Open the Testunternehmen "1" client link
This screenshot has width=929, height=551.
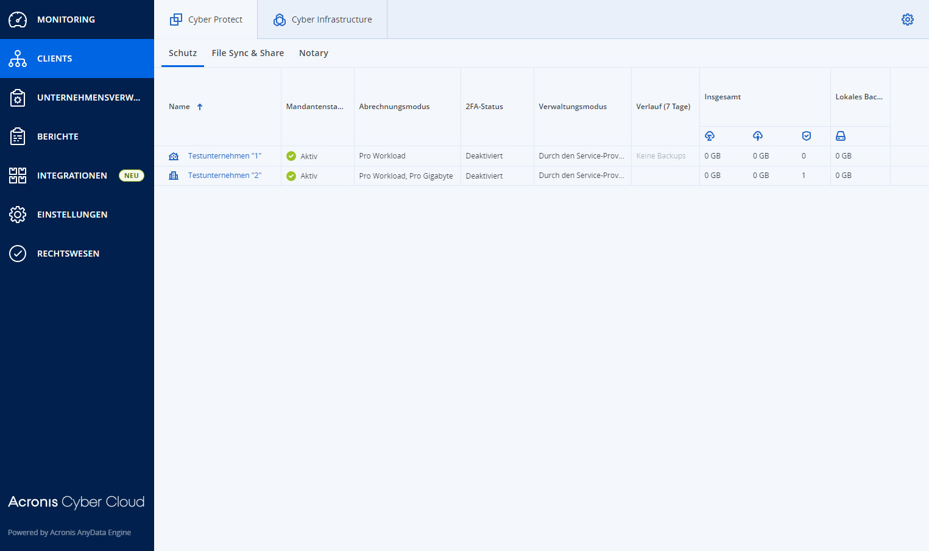(x=224, y=156)
